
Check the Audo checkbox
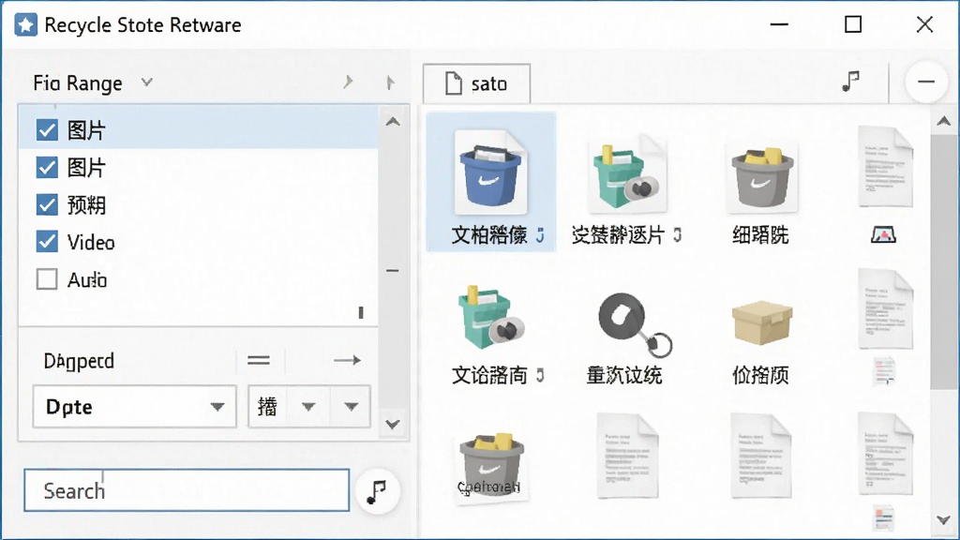[47, 279]
